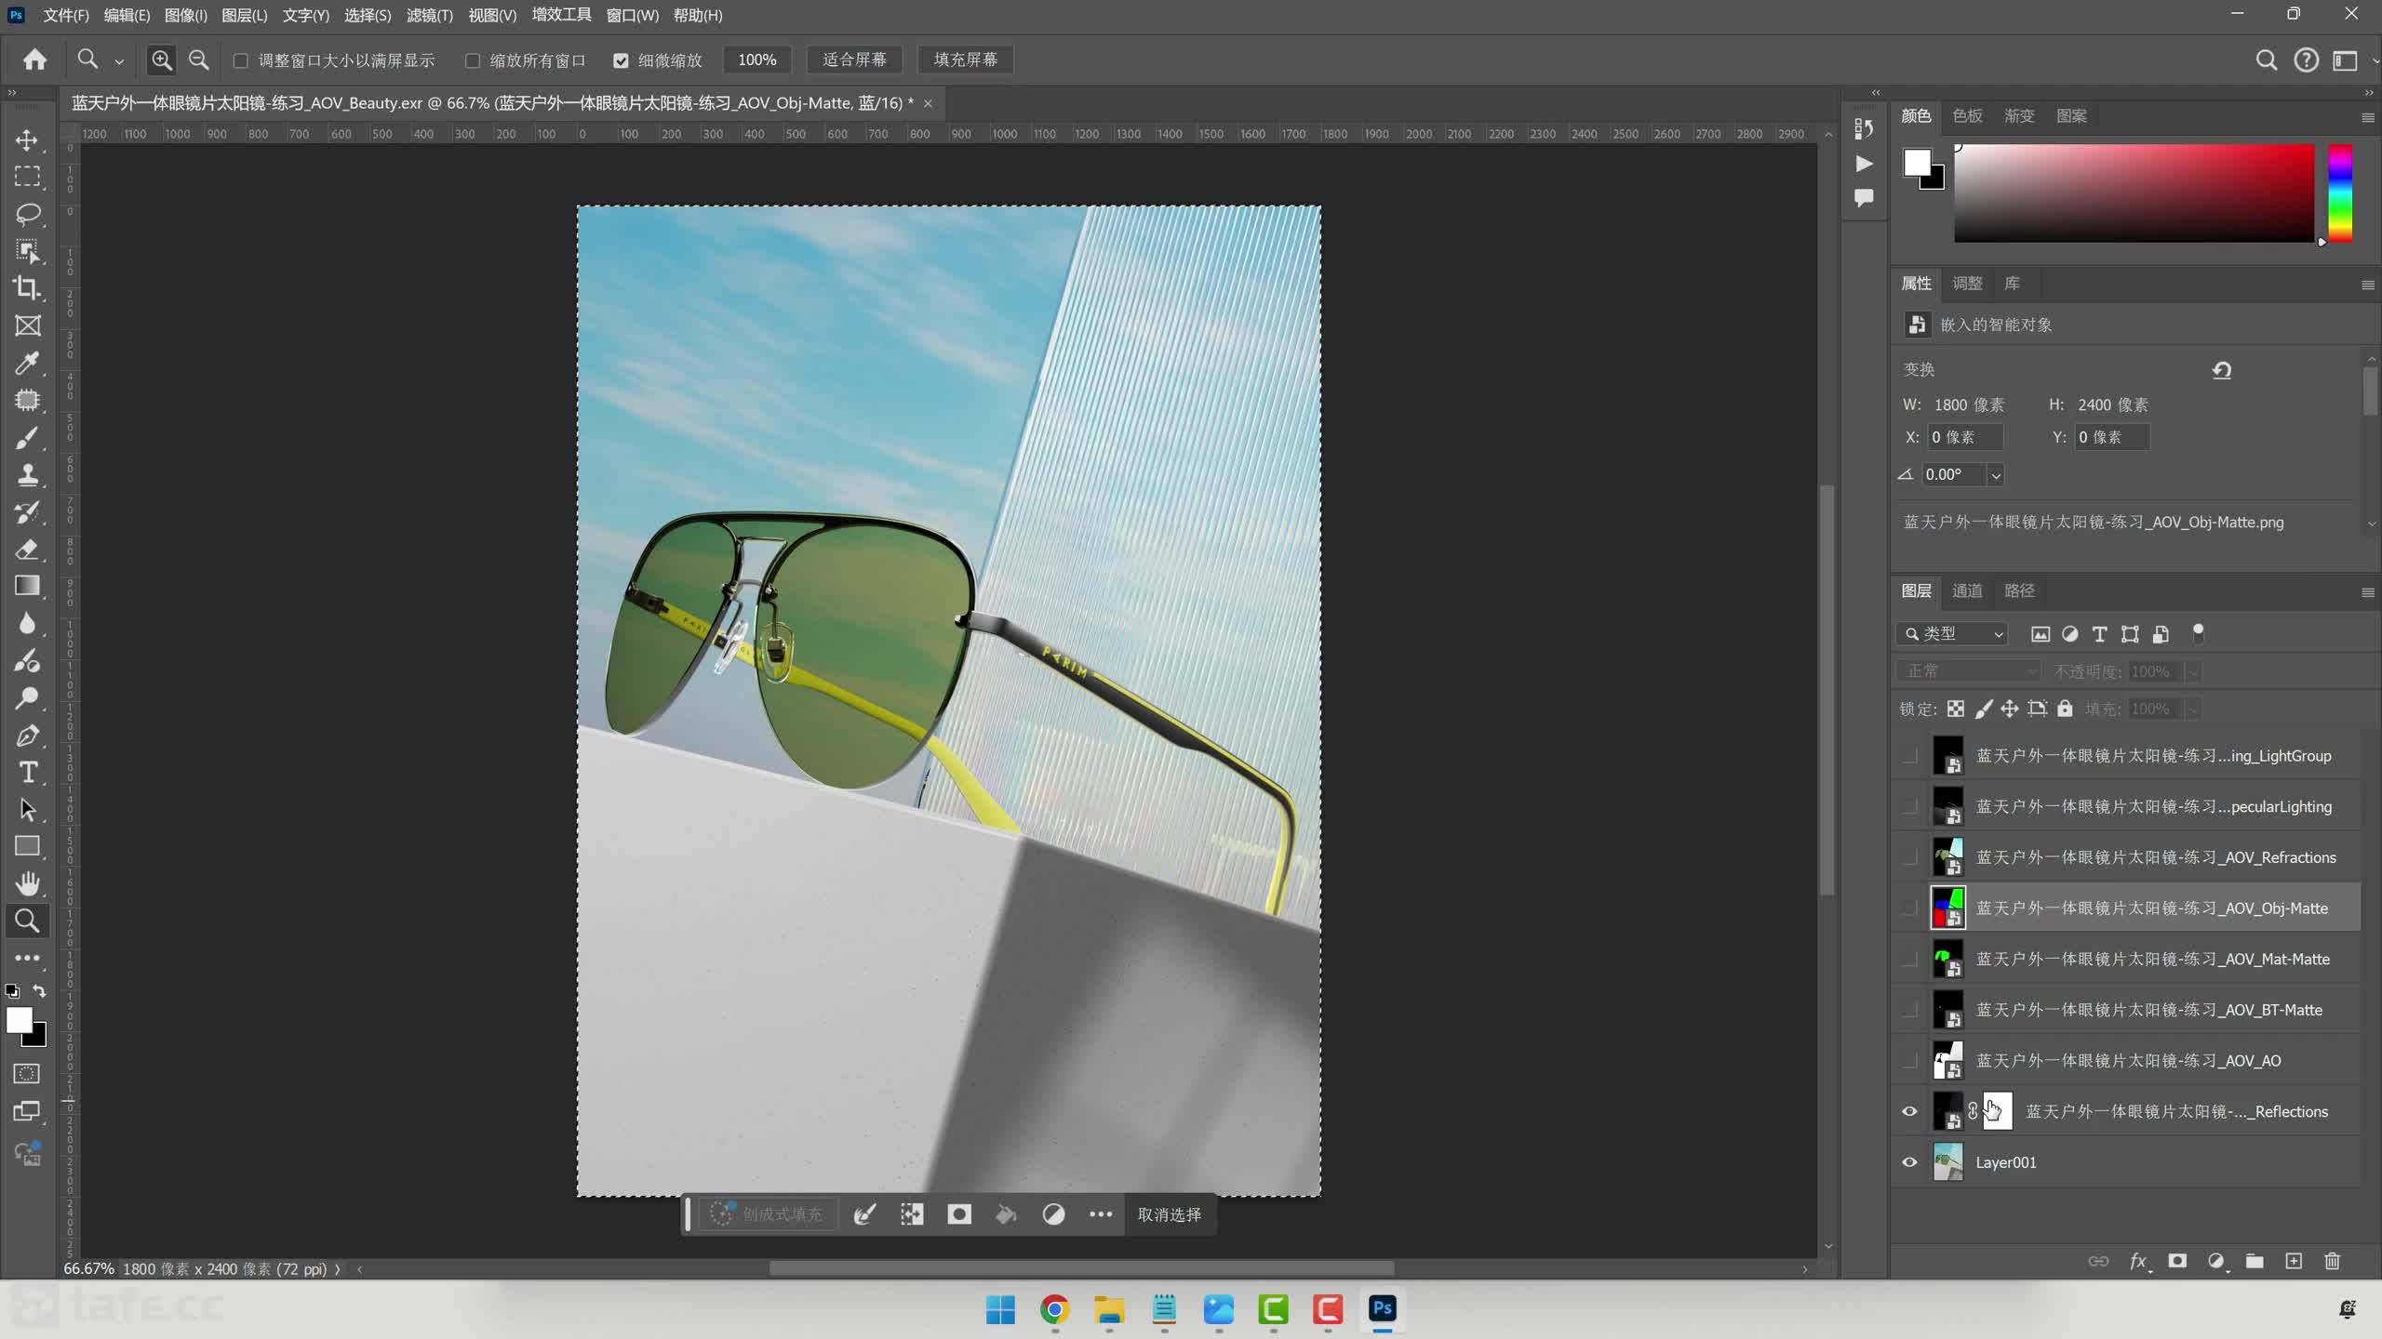Image resolution: width=2382 pixels, height=1339 pixels.
Task: Hide the Reflections layer
Action: pos(1909,1111)
